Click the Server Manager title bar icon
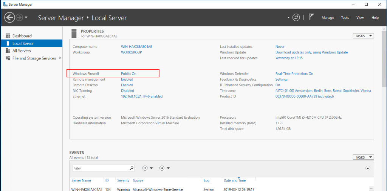Image resolution: width=387 pixels, height=191 pixels. pyautogui.click(x=5, y=5)
